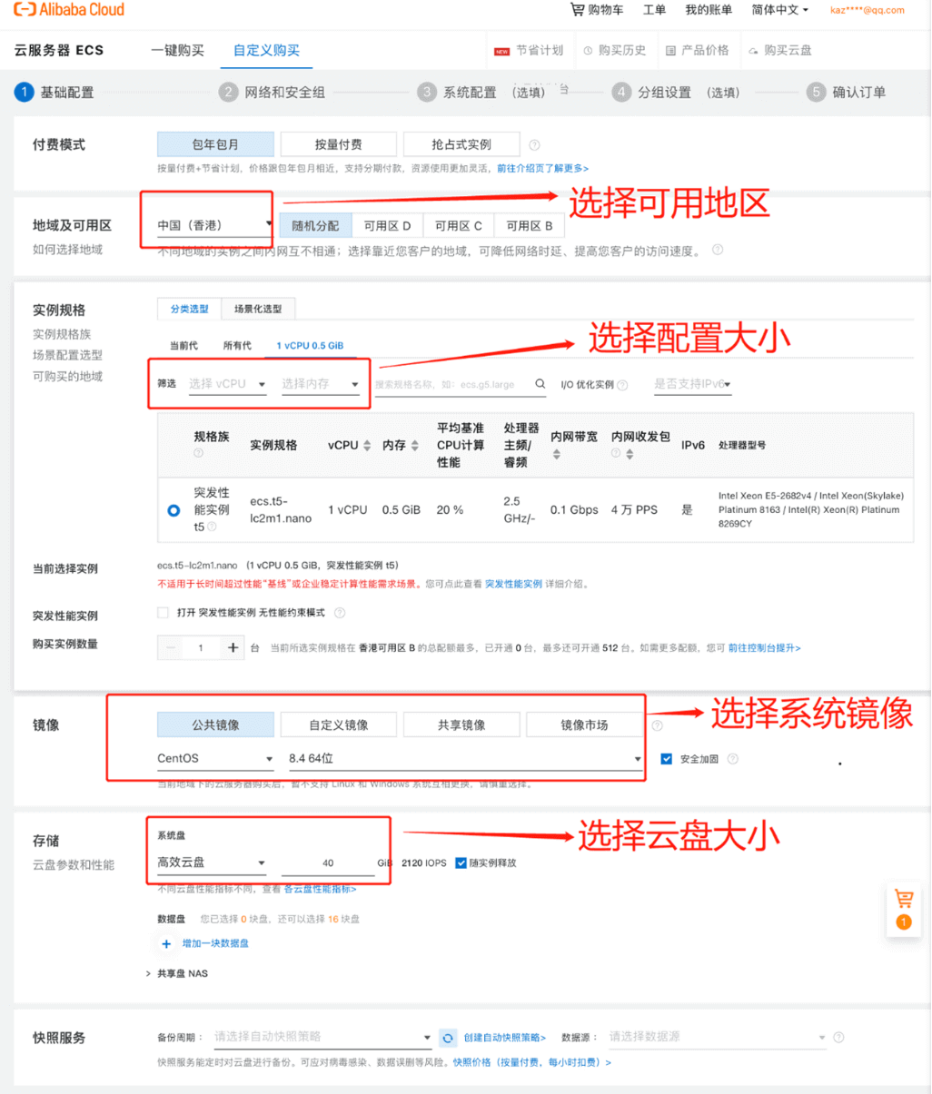
Task: Click plus icon to 增加一块数据盘
Action: click(166, 944)
